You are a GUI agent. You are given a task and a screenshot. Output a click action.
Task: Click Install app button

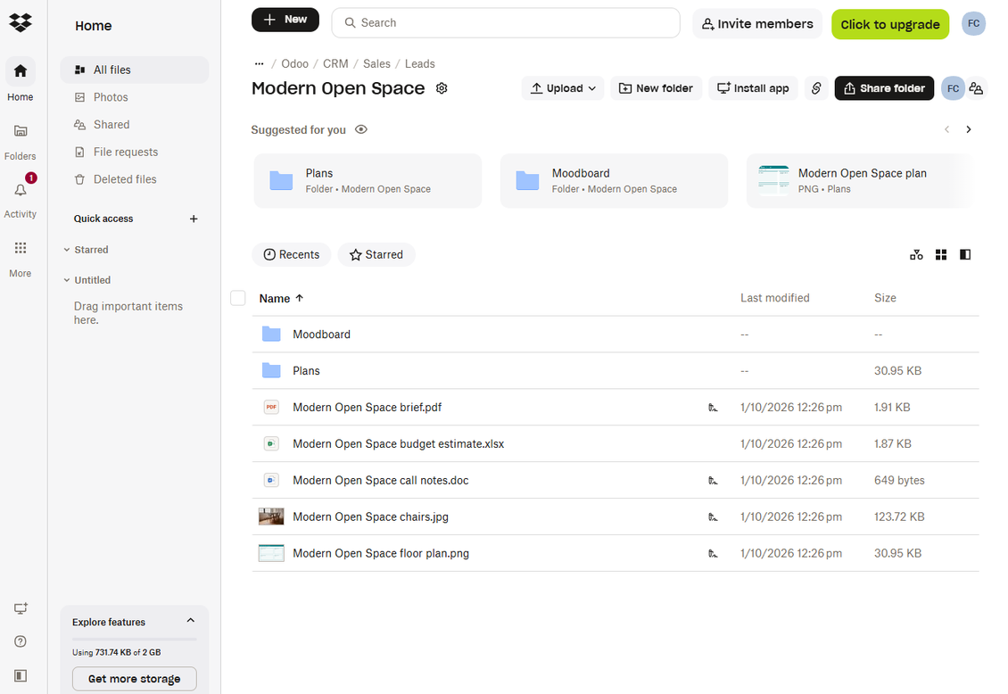[753, 88]
